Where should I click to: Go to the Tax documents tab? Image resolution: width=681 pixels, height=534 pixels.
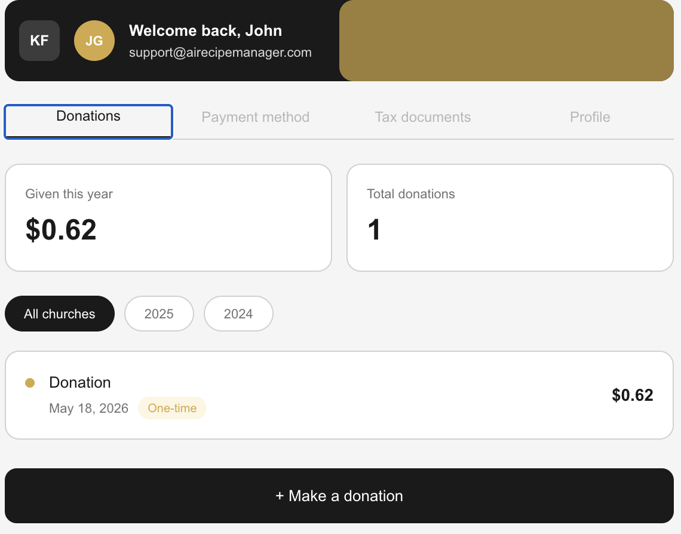coord(422,117)
